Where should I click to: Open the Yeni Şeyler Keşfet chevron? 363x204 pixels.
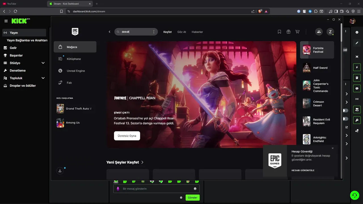(x=142, y=162)
